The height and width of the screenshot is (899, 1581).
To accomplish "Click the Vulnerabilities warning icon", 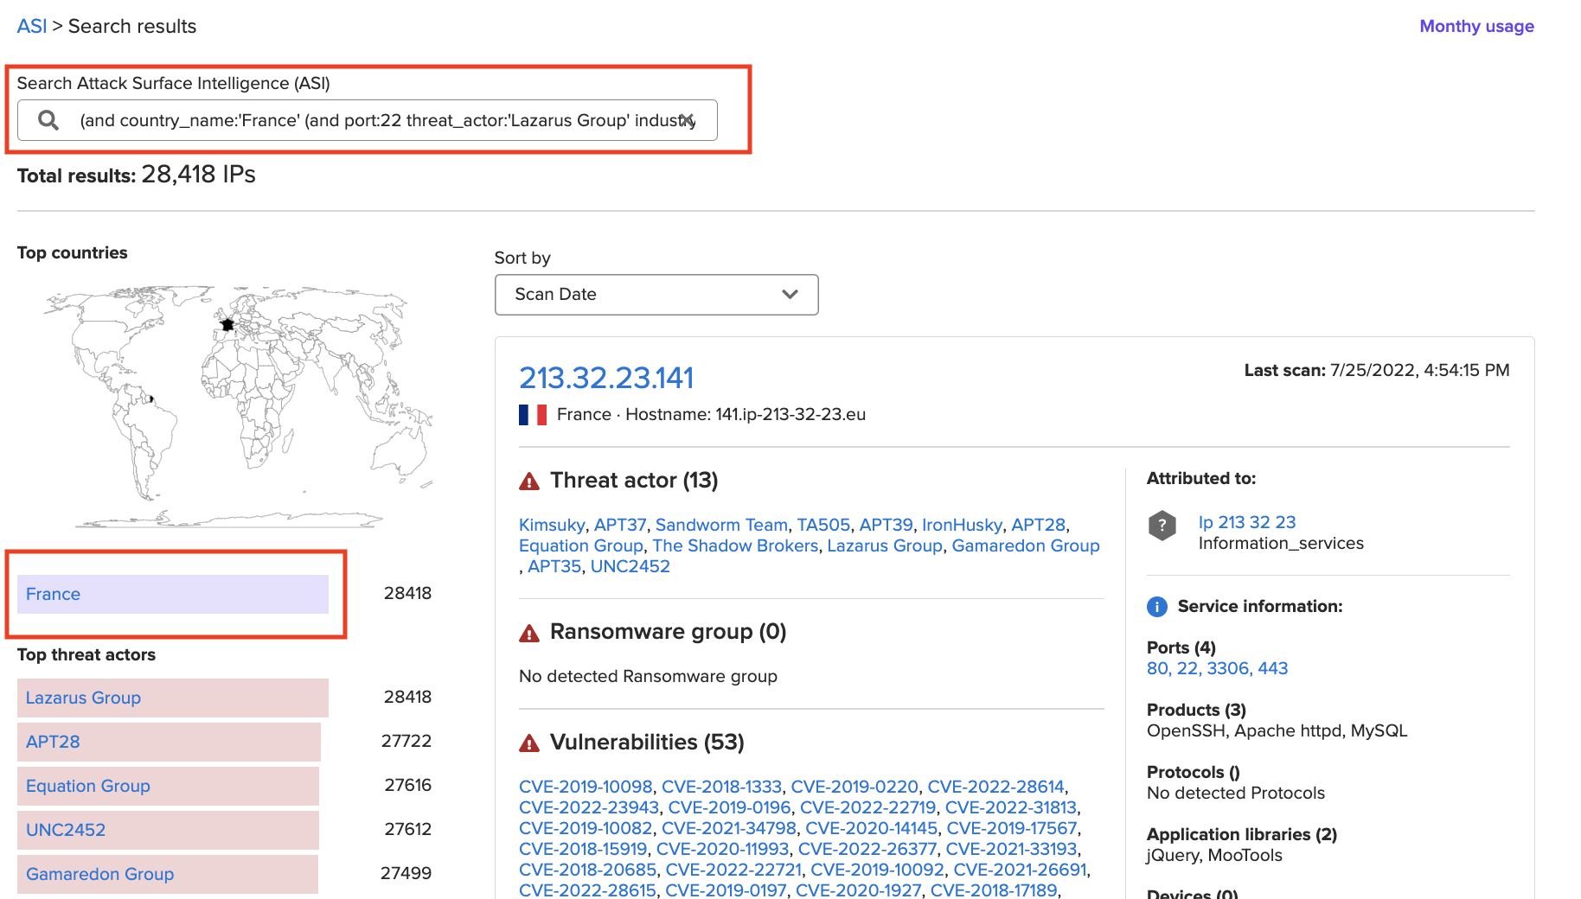I will click(529, 743).
